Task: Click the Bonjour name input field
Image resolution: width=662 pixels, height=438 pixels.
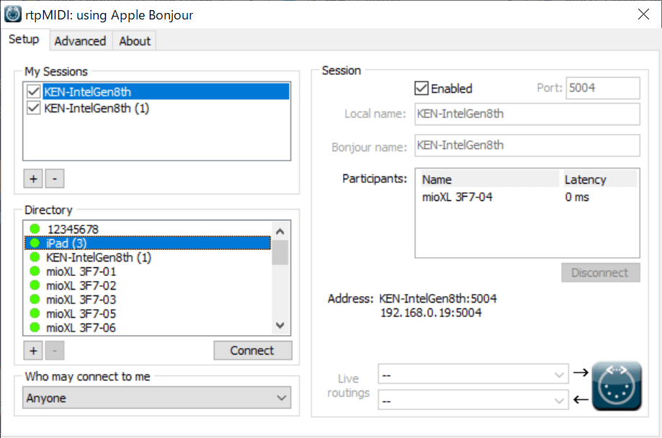Action: pyautogui.click(x=527, y=146)
